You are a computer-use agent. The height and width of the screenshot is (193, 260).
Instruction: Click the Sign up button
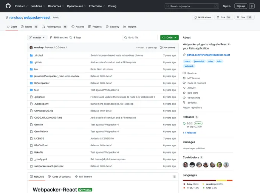(x=241, y=6)
